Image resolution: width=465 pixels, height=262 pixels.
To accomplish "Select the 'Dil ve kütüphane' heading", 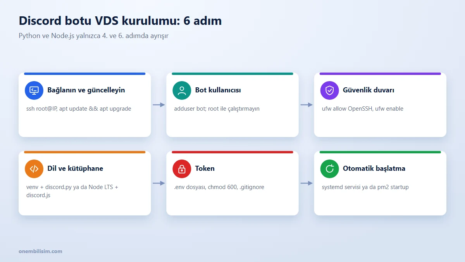I will point(75,168).
